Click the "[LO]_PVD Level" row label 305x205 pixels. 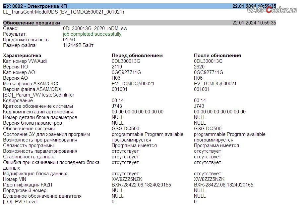click(20, 202)
